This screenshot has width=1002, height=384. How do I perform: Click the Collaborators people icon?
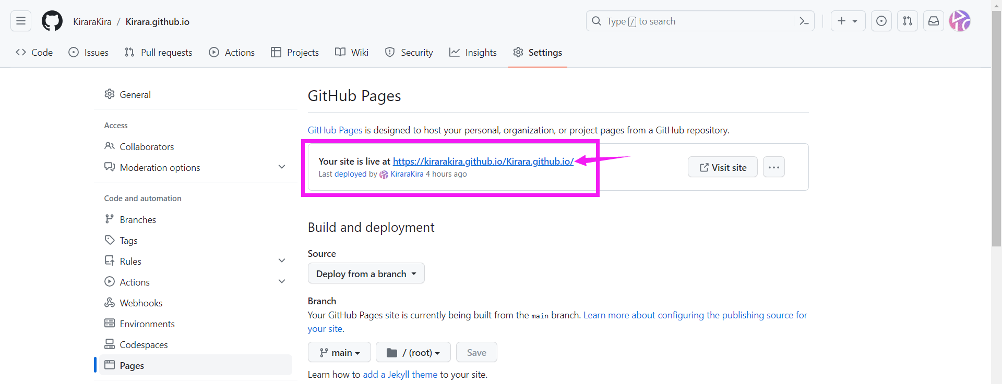coord(110,146)
